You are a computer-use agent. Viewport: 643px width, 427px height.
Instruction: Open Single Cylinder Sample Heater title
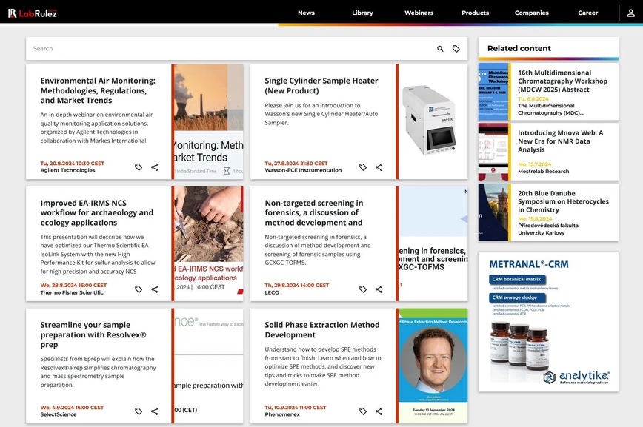321,86
